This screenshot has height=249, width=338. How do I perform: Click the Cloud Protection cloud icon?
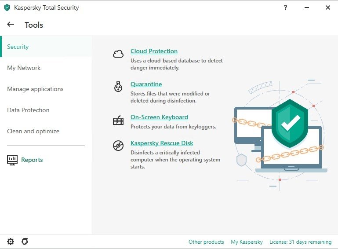(118, 54)
